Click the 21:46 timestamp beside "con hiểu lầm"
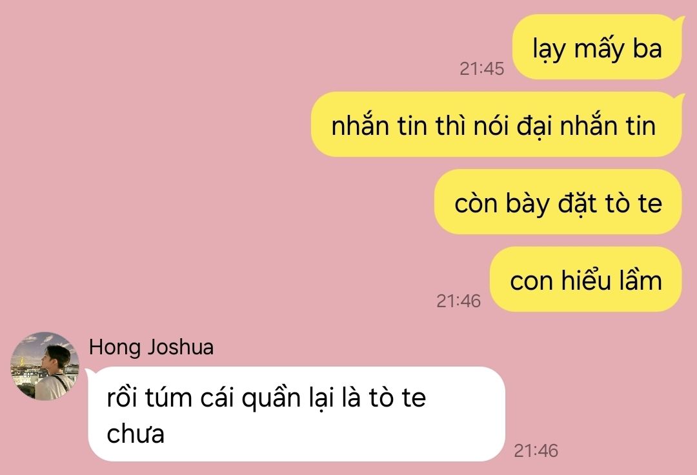The width and height of the screenshot is (697, 475). (458, 301)
